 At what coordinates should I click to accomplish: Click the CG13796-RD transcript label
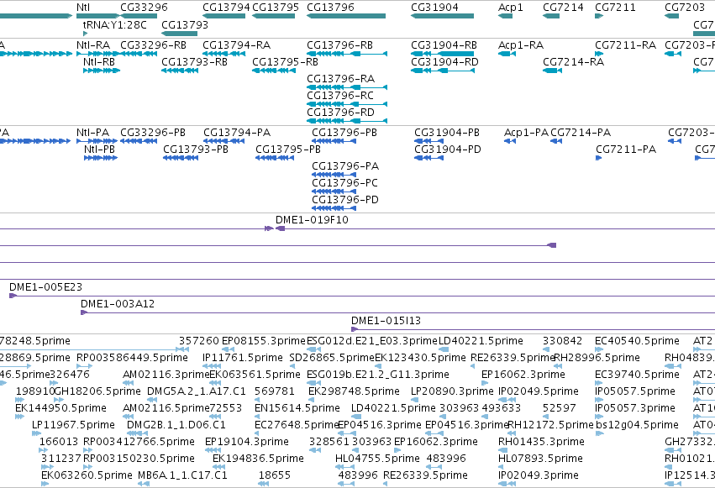coord(340,113)
